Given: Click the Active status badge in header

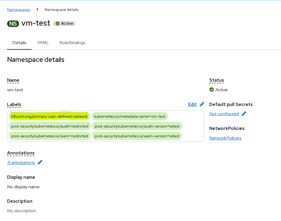Looking at the screenshot, I should tap(64, 23).
